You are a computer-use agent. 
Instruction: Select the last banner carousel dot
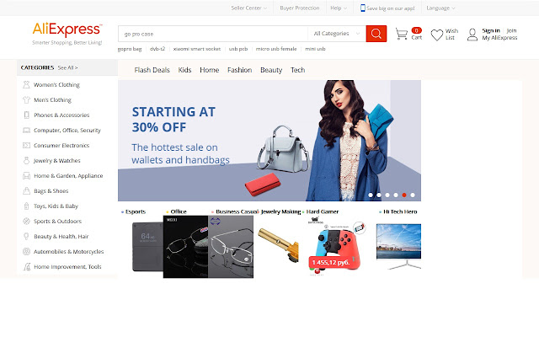(413, 195)
